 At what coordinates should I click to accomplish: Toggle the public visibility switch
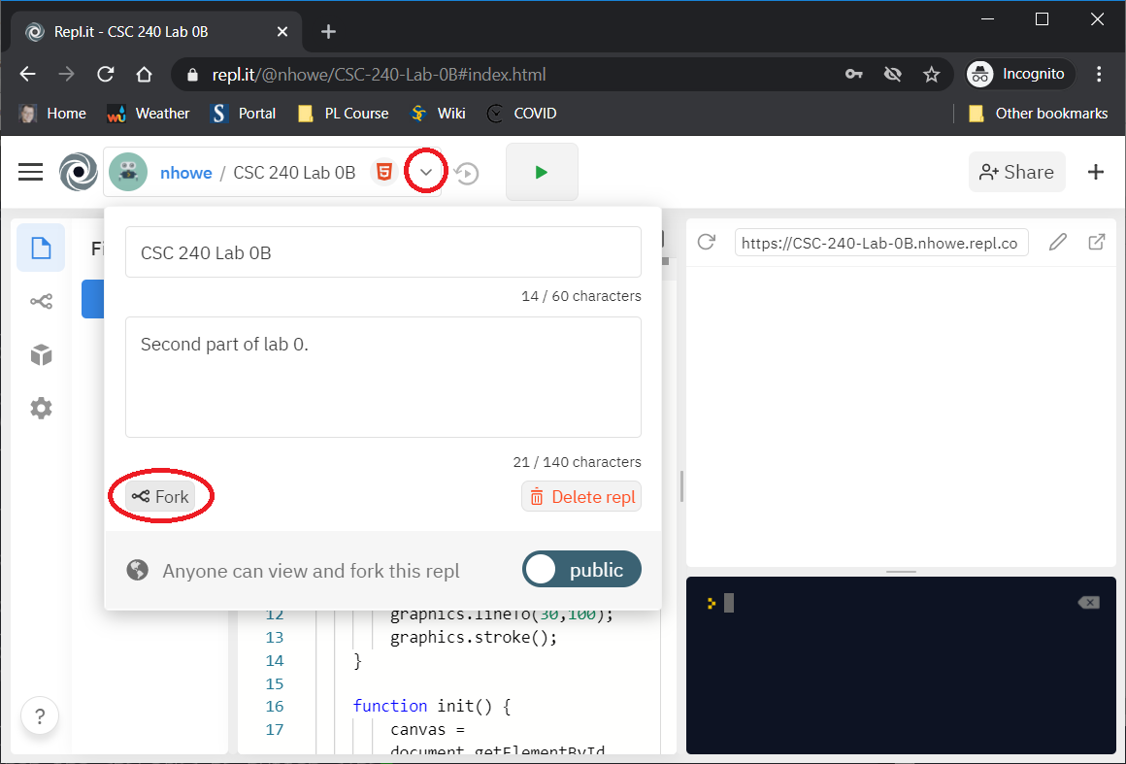(x=581, y=570)
